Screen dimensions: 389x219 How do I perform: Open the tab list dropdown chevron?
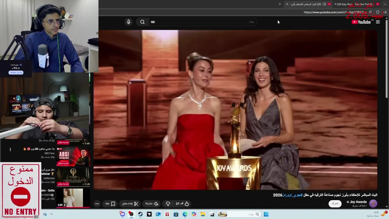[x=385, y=4]
